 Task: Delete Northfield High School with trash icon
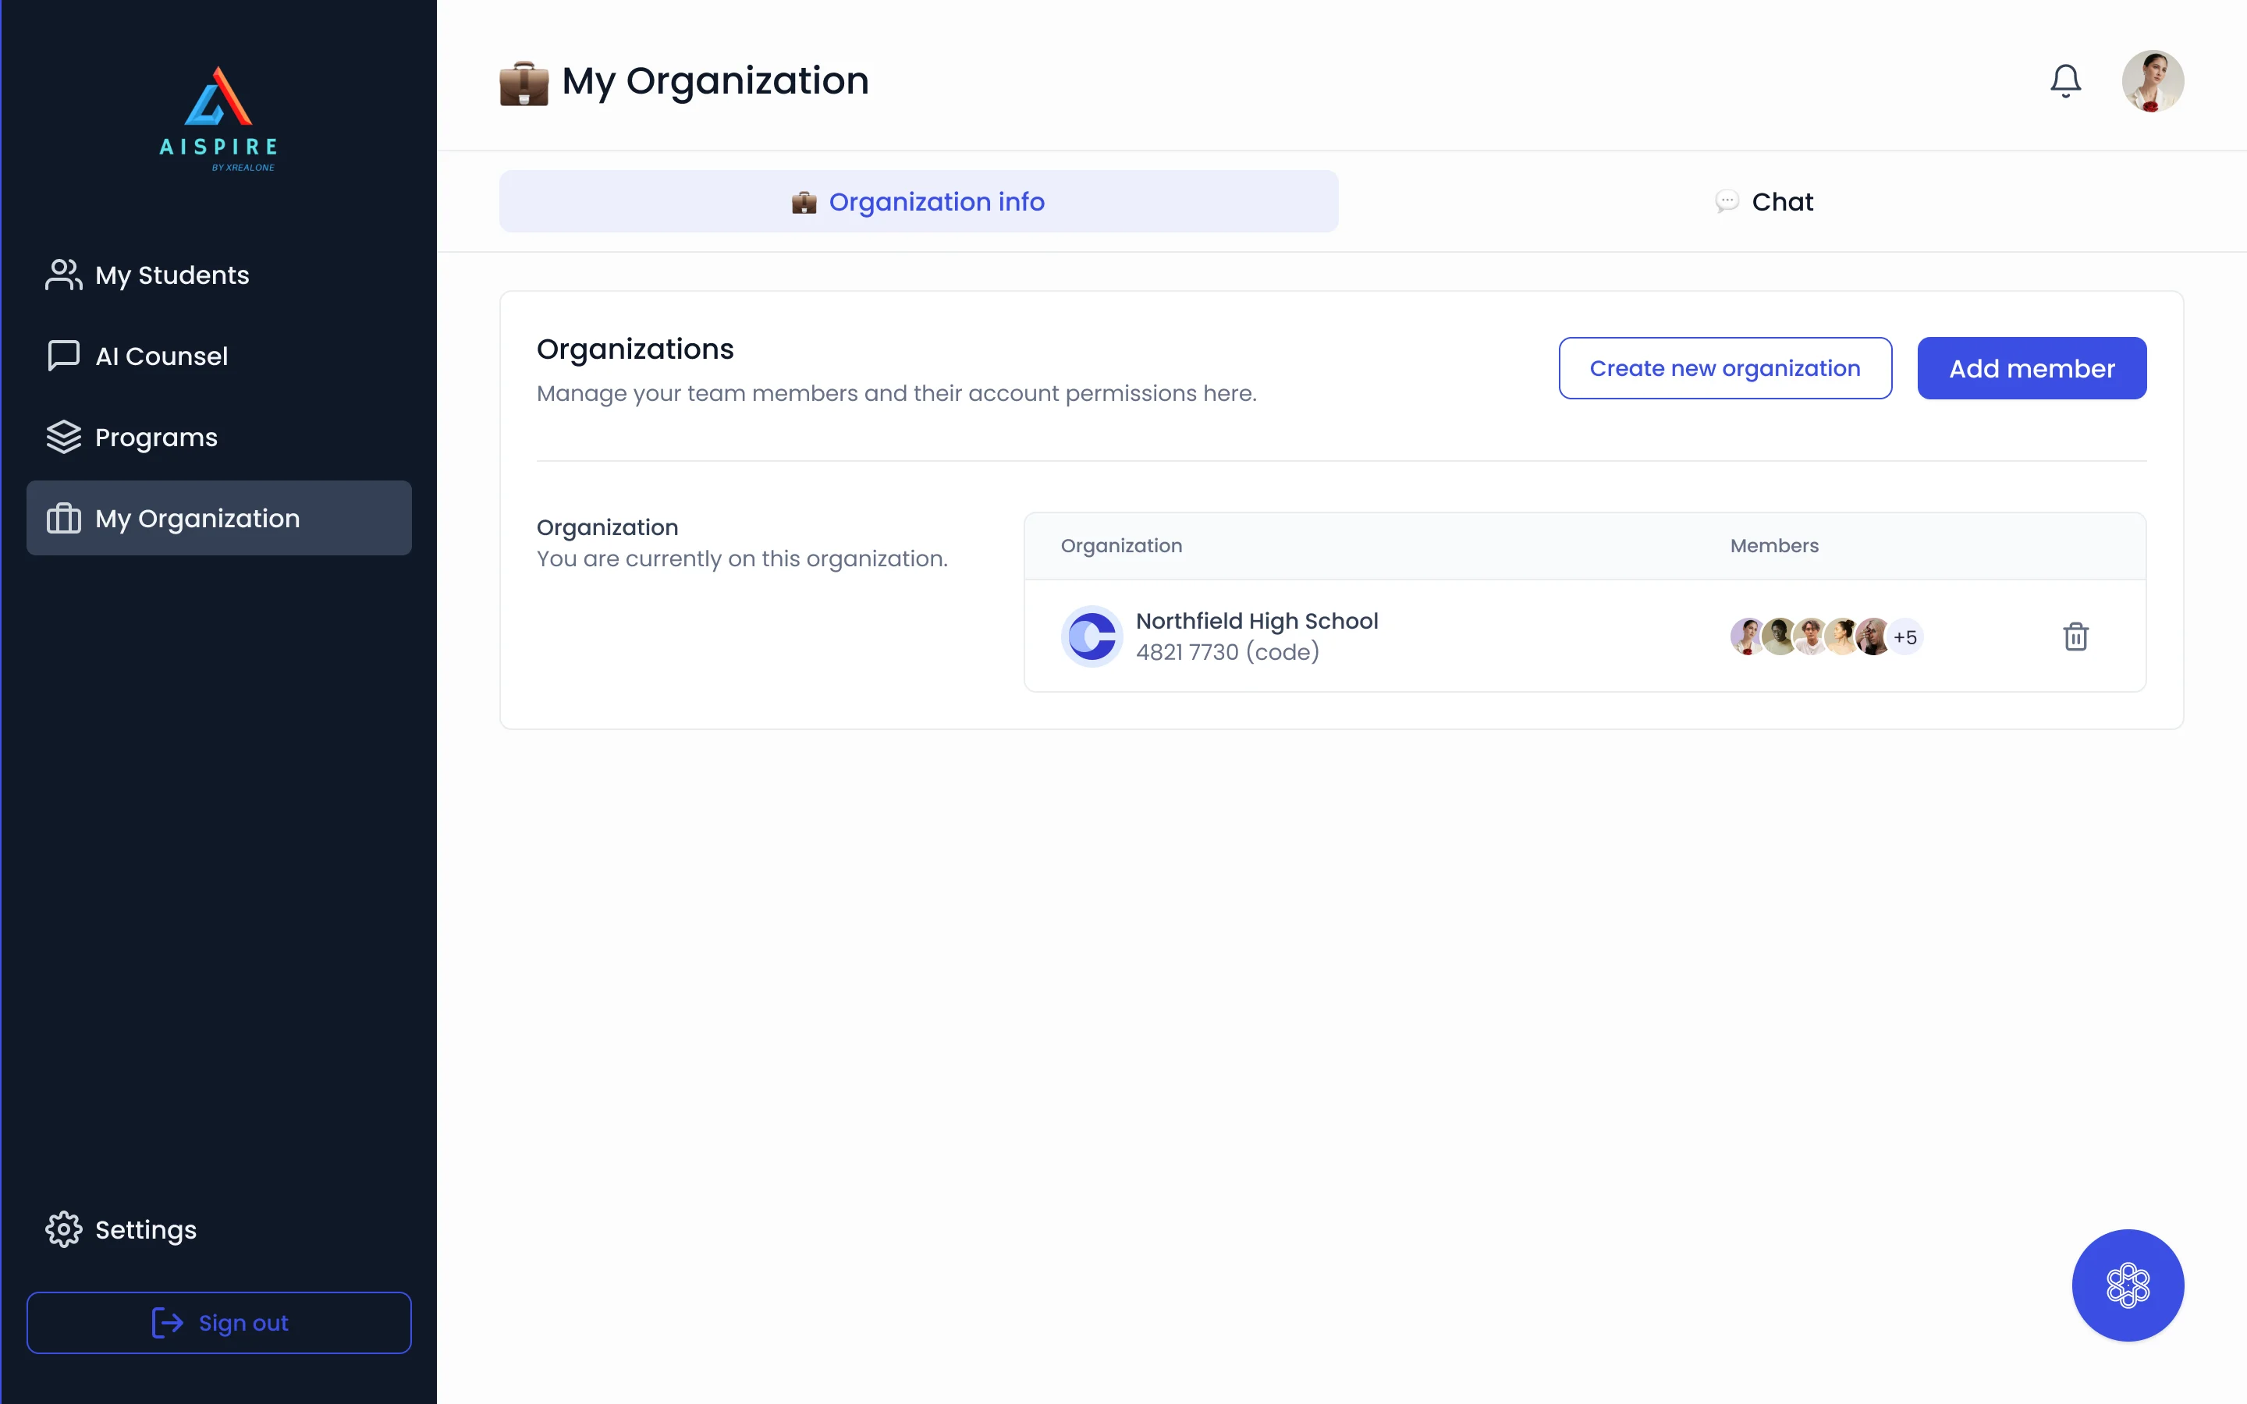click(x=2075, y=636)
